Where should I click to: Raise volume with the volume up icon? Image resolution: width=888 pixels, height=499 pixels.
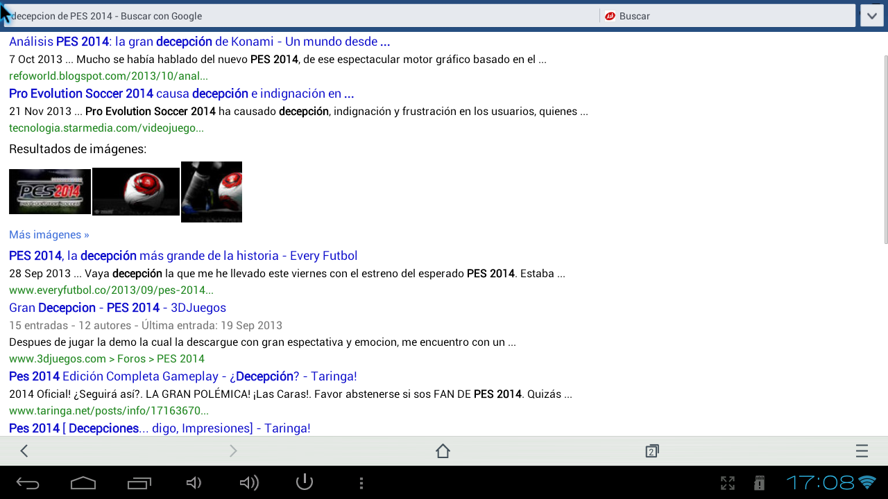249,483
